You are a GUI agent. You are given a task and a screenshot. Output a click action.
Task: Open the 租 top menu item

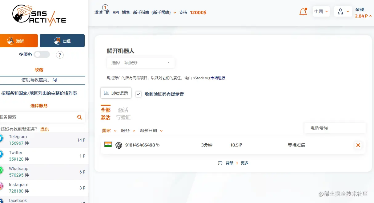[x=107, y=13]
